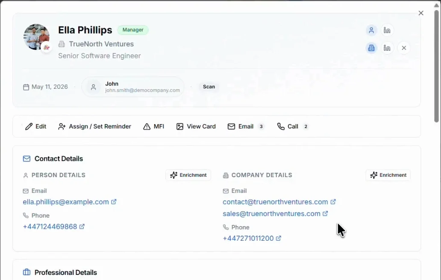Open company LinkedIn icon beside building icon
The width and height of the screenshot is (441, 280).
coord(387,48)
